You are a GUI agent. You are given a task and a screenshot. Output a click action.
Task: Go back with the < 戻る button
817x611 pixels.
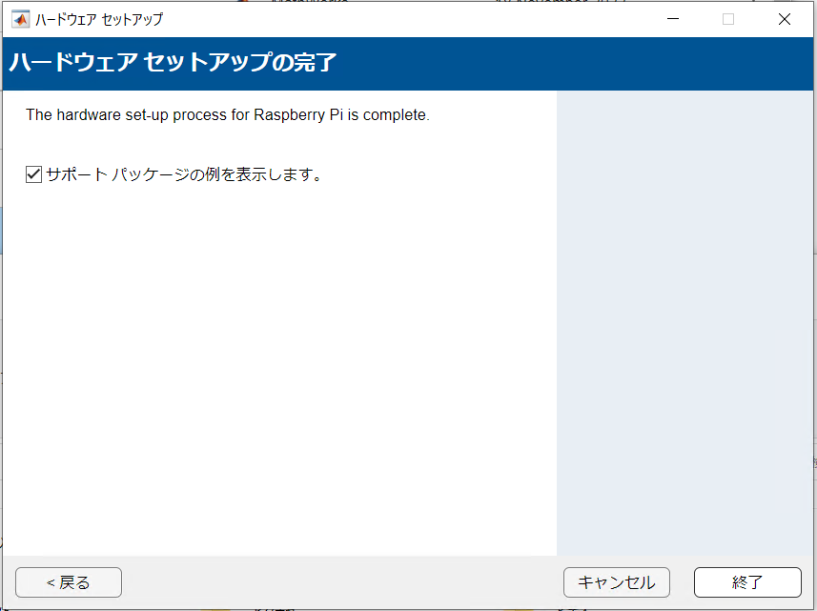(69, 582)
